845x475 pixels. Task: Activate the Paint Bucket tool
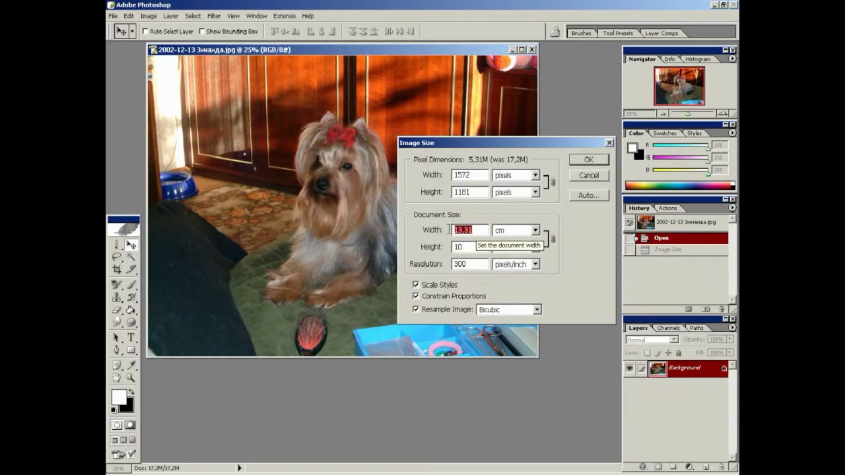pos(131,310)
